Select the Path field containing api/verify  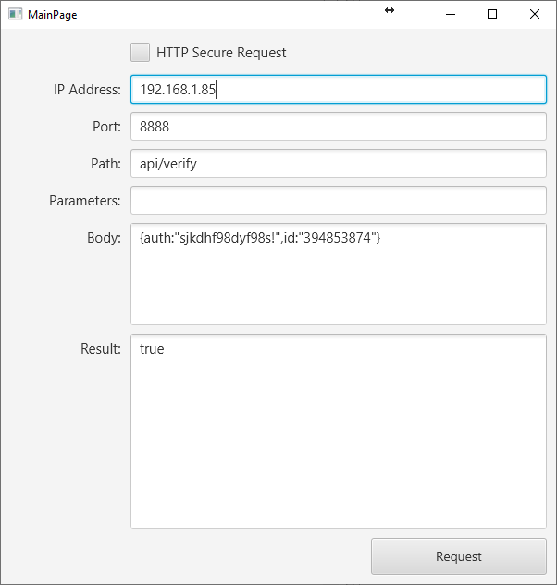pos(339,164)
